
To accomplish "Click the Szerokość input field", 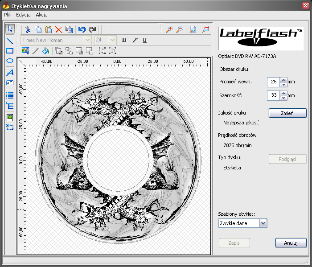I will click(x=273, y=95).
